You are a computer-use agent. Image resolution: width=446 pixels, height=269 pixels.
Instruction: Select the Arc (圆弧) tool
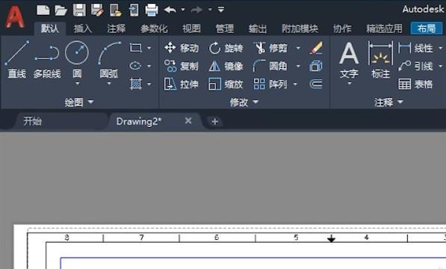[x=109, y=59]
